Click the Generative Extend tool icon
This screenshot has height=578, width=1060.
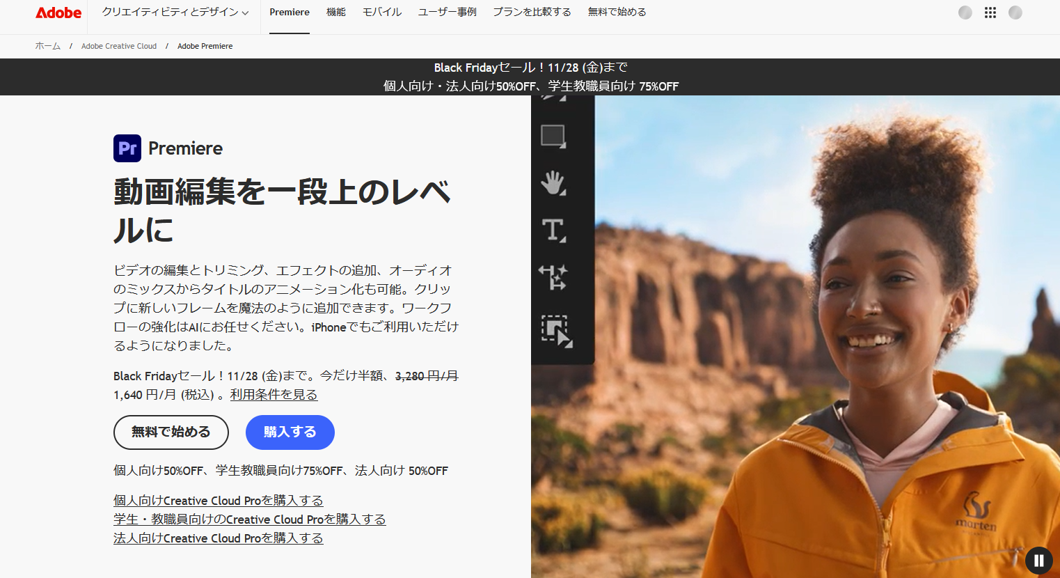(553, 277)
